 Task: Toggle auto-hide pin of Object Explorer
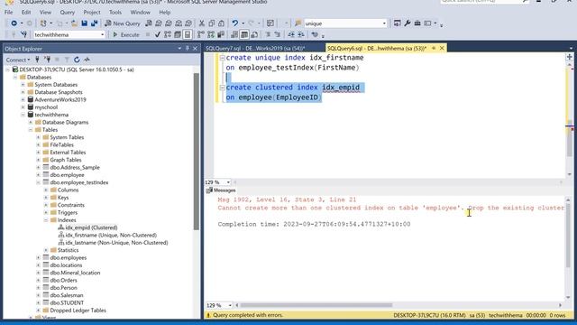coord(188,48)
